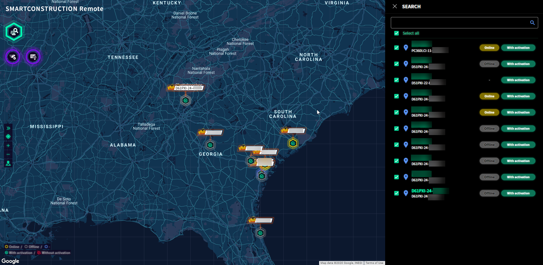Expand the map toolbar with double chevron

point(8,128)
